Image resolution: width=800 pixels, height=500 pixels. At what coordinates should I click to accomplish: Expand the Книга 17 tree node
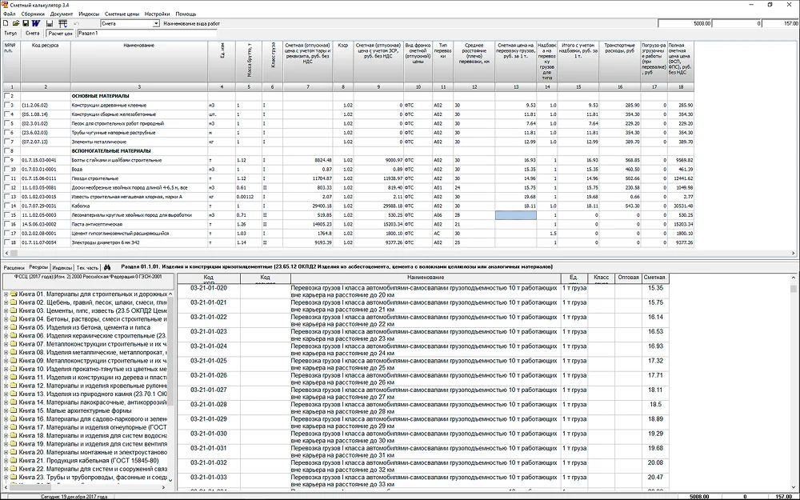point(6,427)
